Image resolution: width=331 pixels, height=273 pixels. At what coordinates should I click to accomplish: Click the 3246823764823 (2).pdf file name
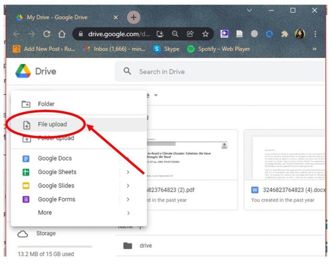(170, 190)
